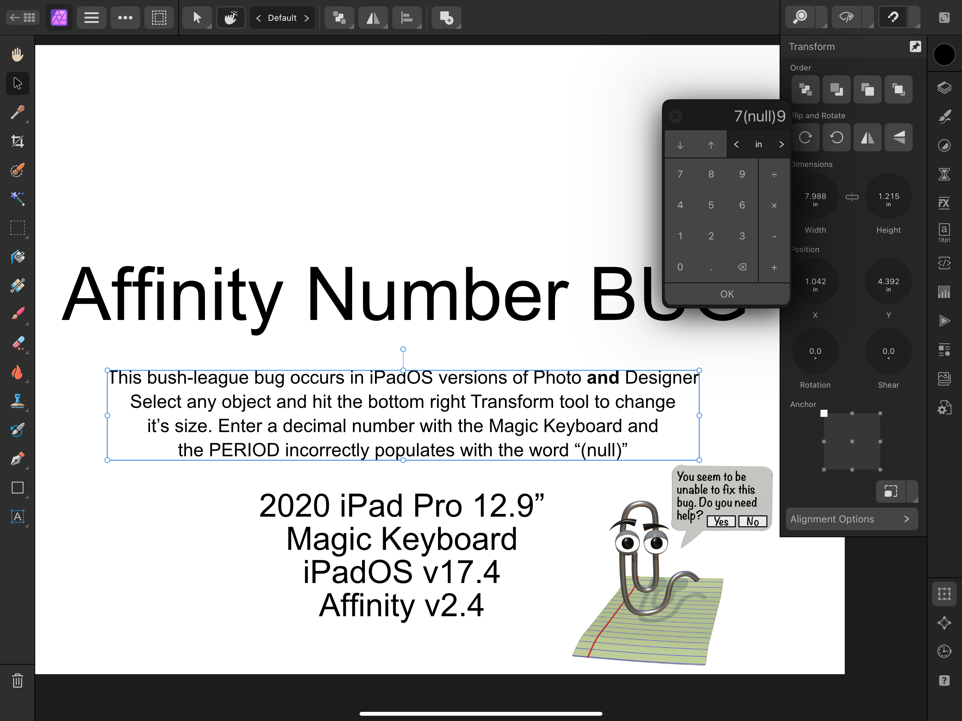Open the alignment toolbar dropdown

click(x=407, y=18)
